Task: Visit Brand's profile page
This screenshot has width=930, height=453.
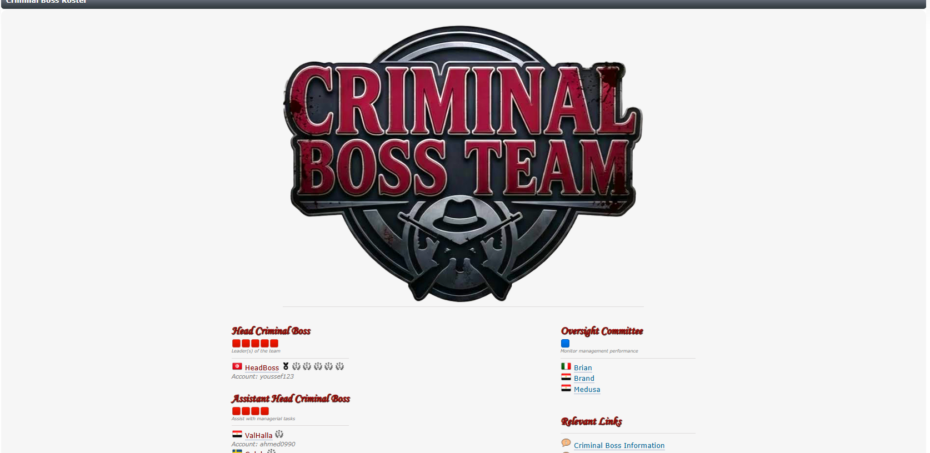Action: coord(584,379)
